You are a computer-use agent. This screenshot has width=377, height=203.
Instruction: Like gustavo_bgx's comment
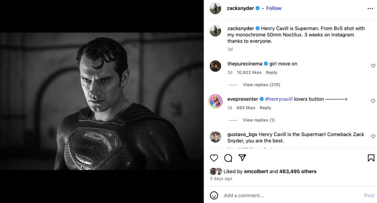pos(373,136)
